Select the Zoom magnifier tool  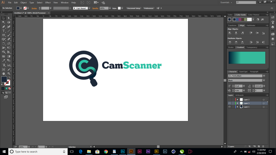9,74
